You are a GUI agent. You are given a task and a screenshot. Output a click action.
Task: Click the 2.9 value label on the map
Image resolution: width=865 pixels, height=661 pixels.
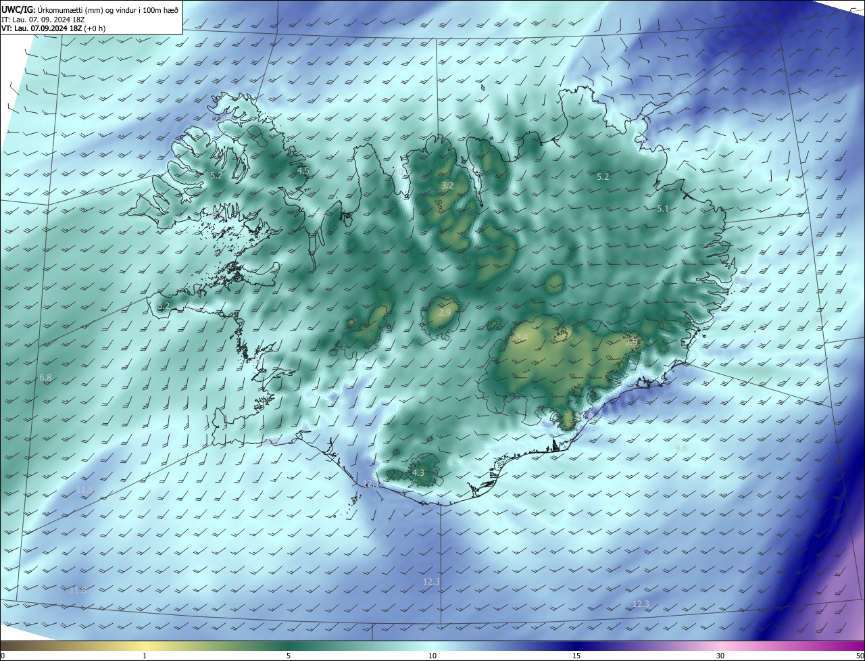(445, 312)
